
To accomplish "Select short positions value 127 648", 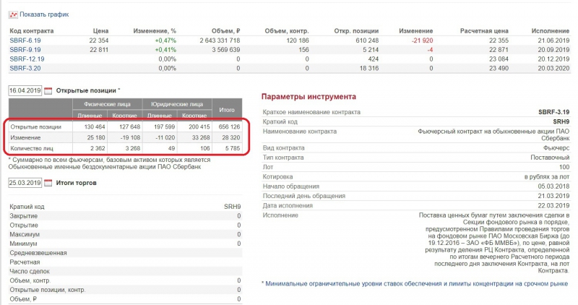I will [129, 127].
